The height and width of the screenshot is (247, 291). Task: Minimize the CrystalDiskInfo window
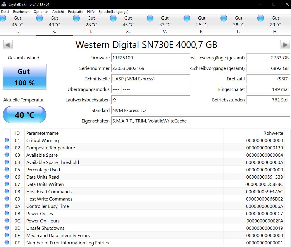click(261, 4)
